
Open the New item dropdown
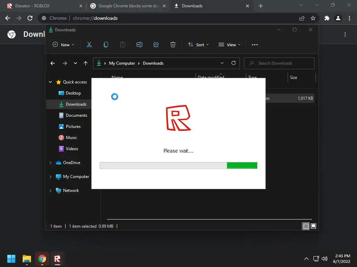[63, 45]
